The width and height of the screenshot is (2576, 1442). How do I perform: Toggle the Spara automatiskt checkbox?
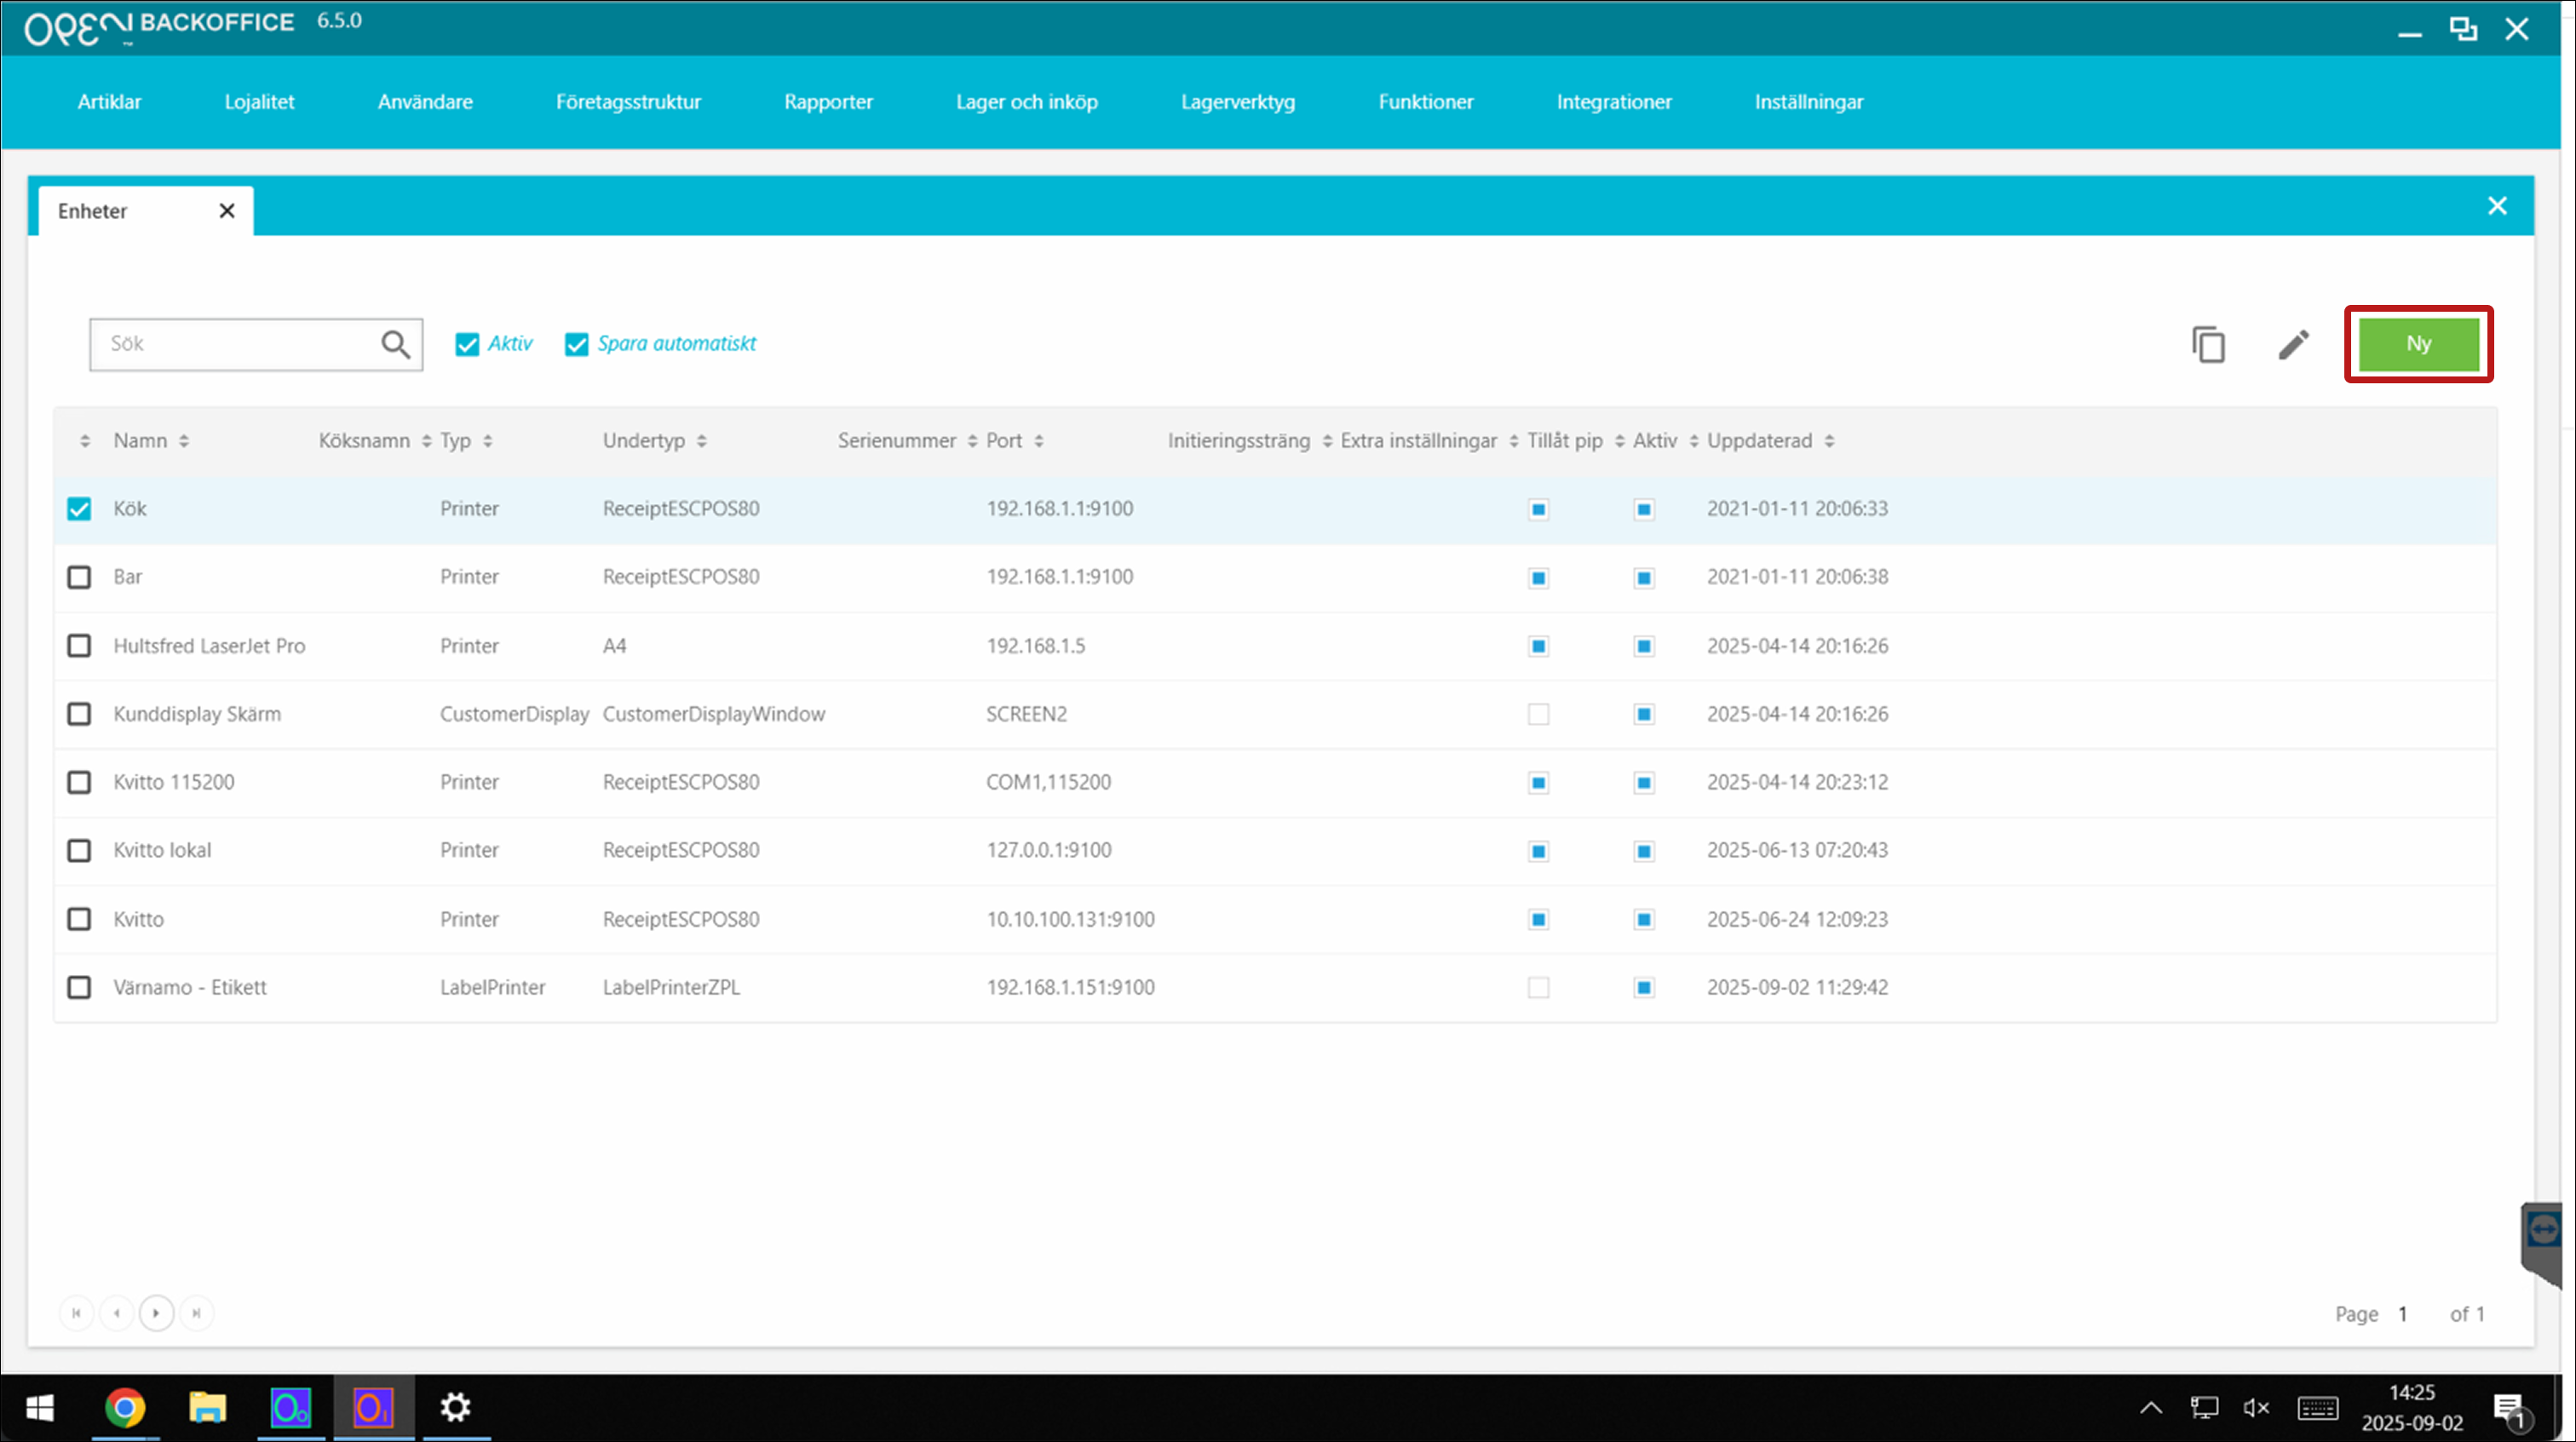click(x=576, y=345)
